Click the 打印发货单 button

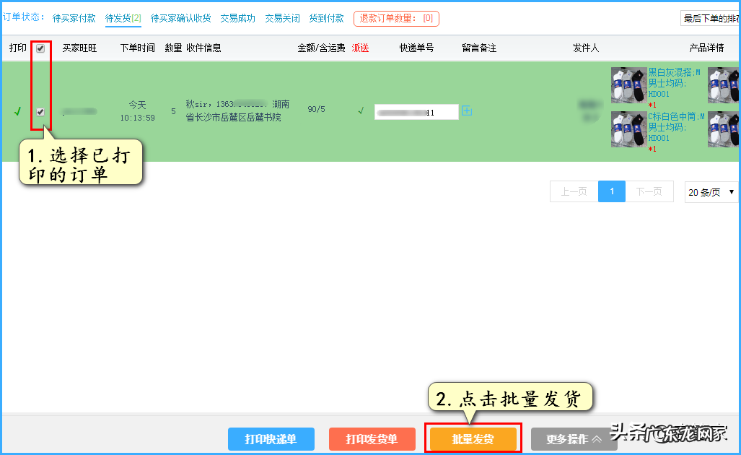[372, 439]
